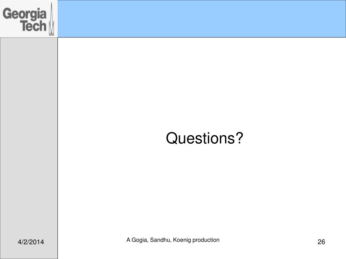Click the footer "A Gogia, Sandhu, Koenig production"
346x259 pixels.
point(173,240)
